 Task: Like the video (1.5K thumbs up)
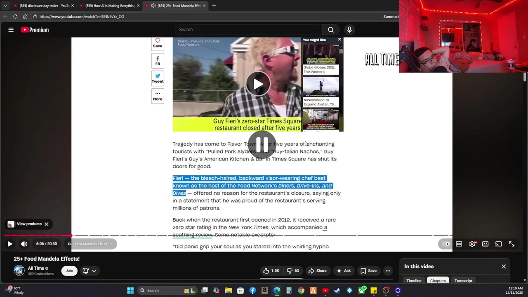point(271,271)
